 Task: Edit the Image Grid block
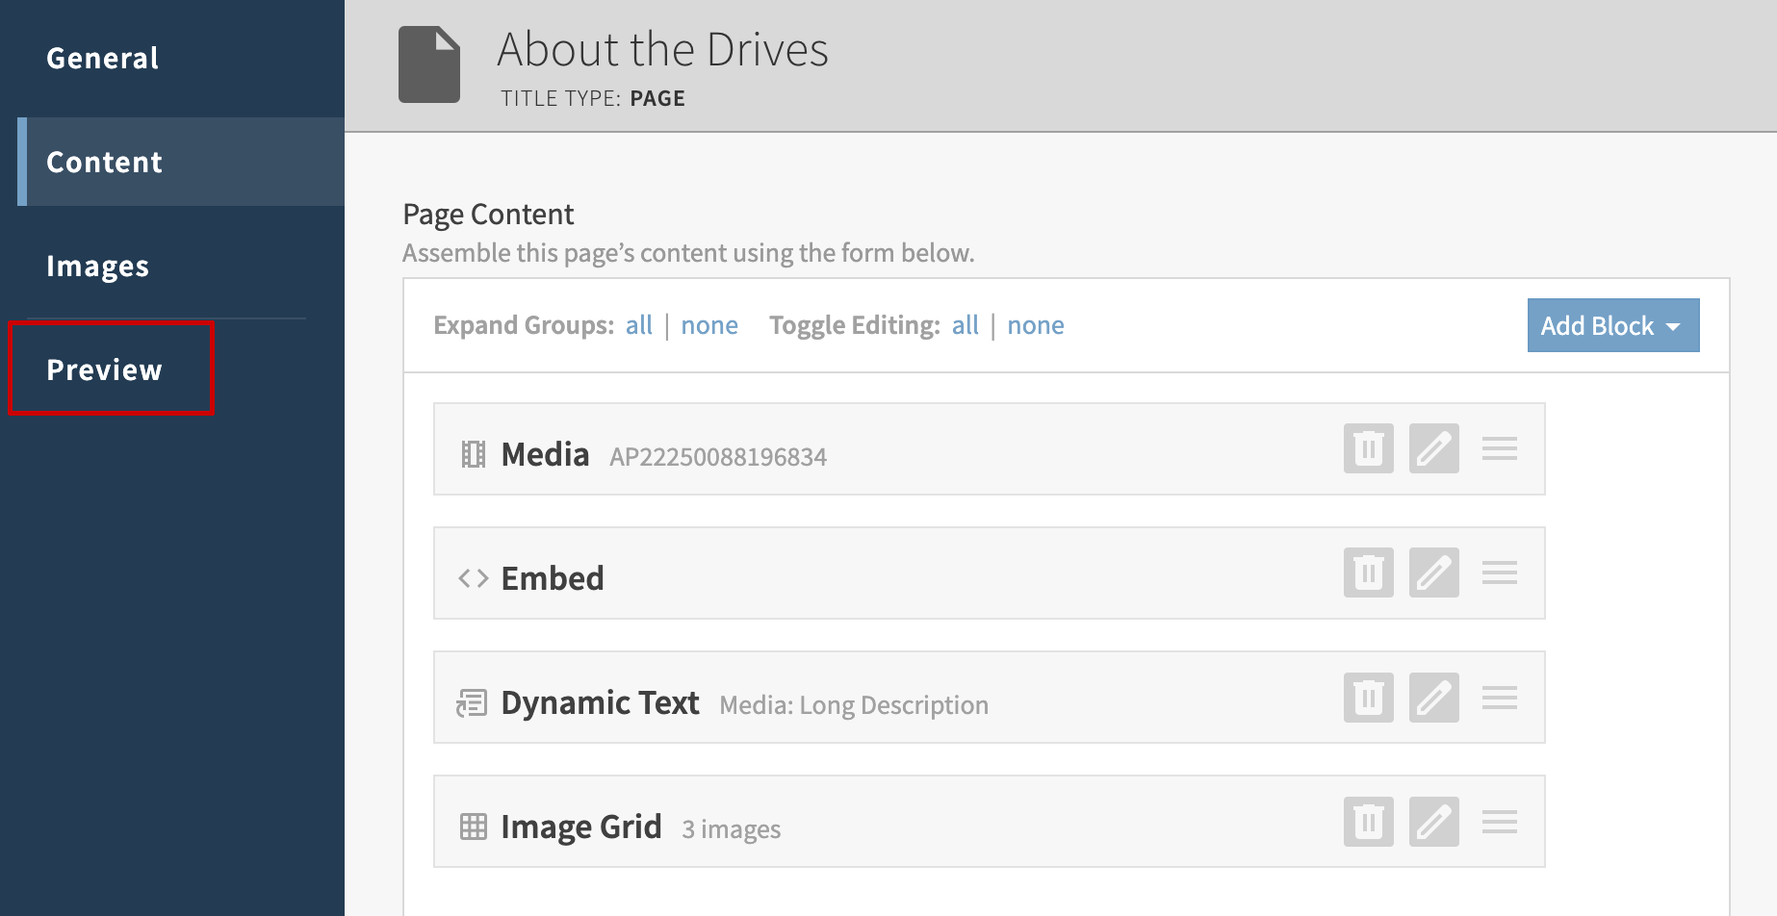point(1433,822)
